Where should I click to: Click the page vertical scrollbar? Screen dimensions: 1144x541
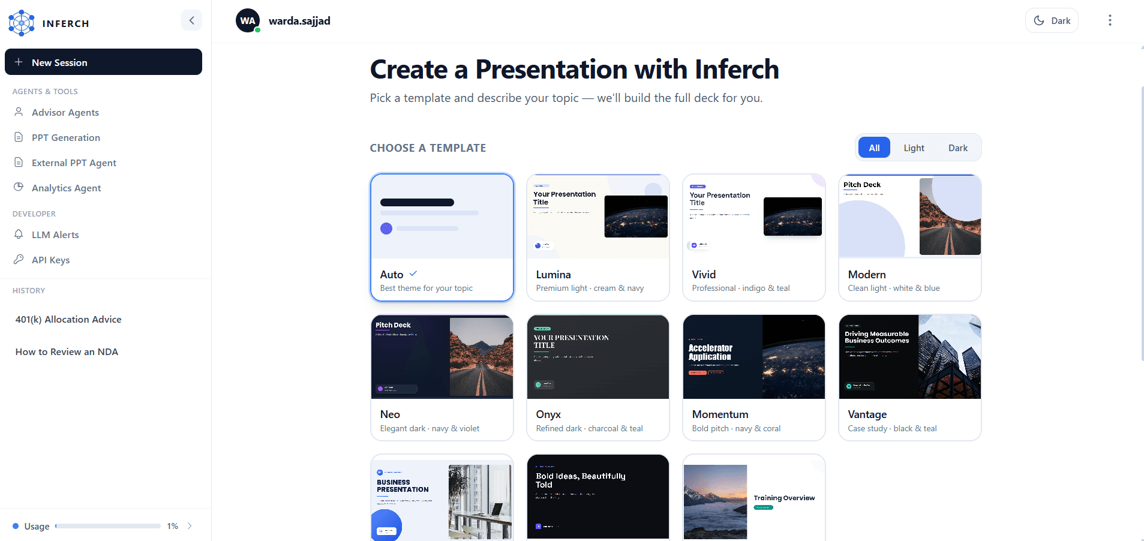click(1142, 223)
